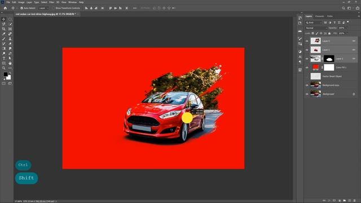Select the Path Selection tool

pos(10,58)
